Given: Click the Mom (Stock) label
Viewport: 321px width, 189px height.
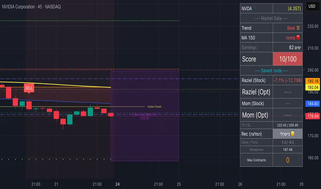Looking at the screenshot, I should pos(253,103).
